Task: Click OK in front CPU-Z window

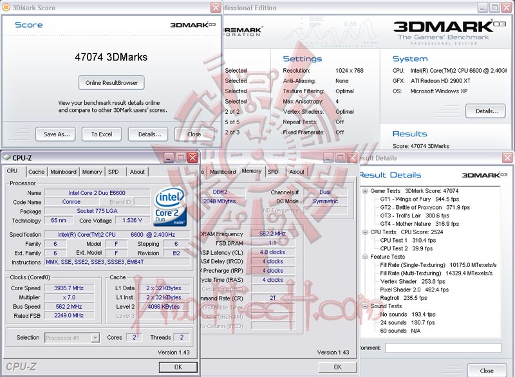Action: click(178, 367)
